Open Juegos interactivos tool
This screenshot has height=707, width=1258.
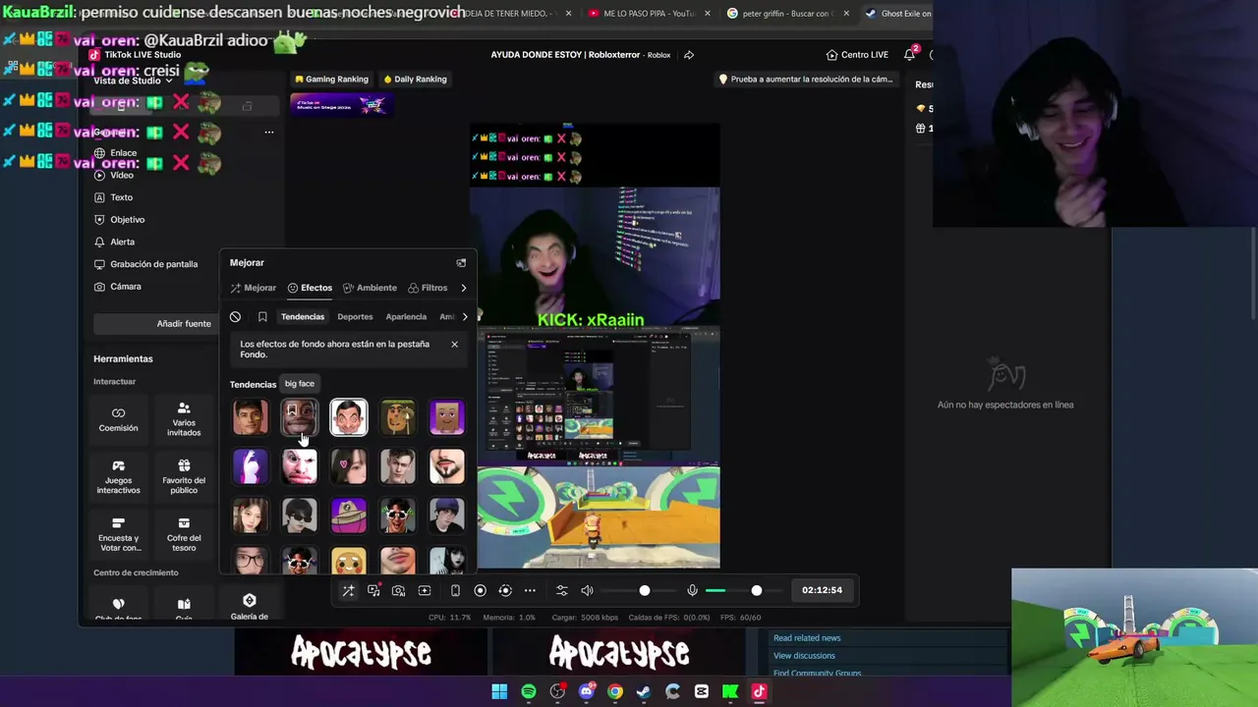(118, 477)
